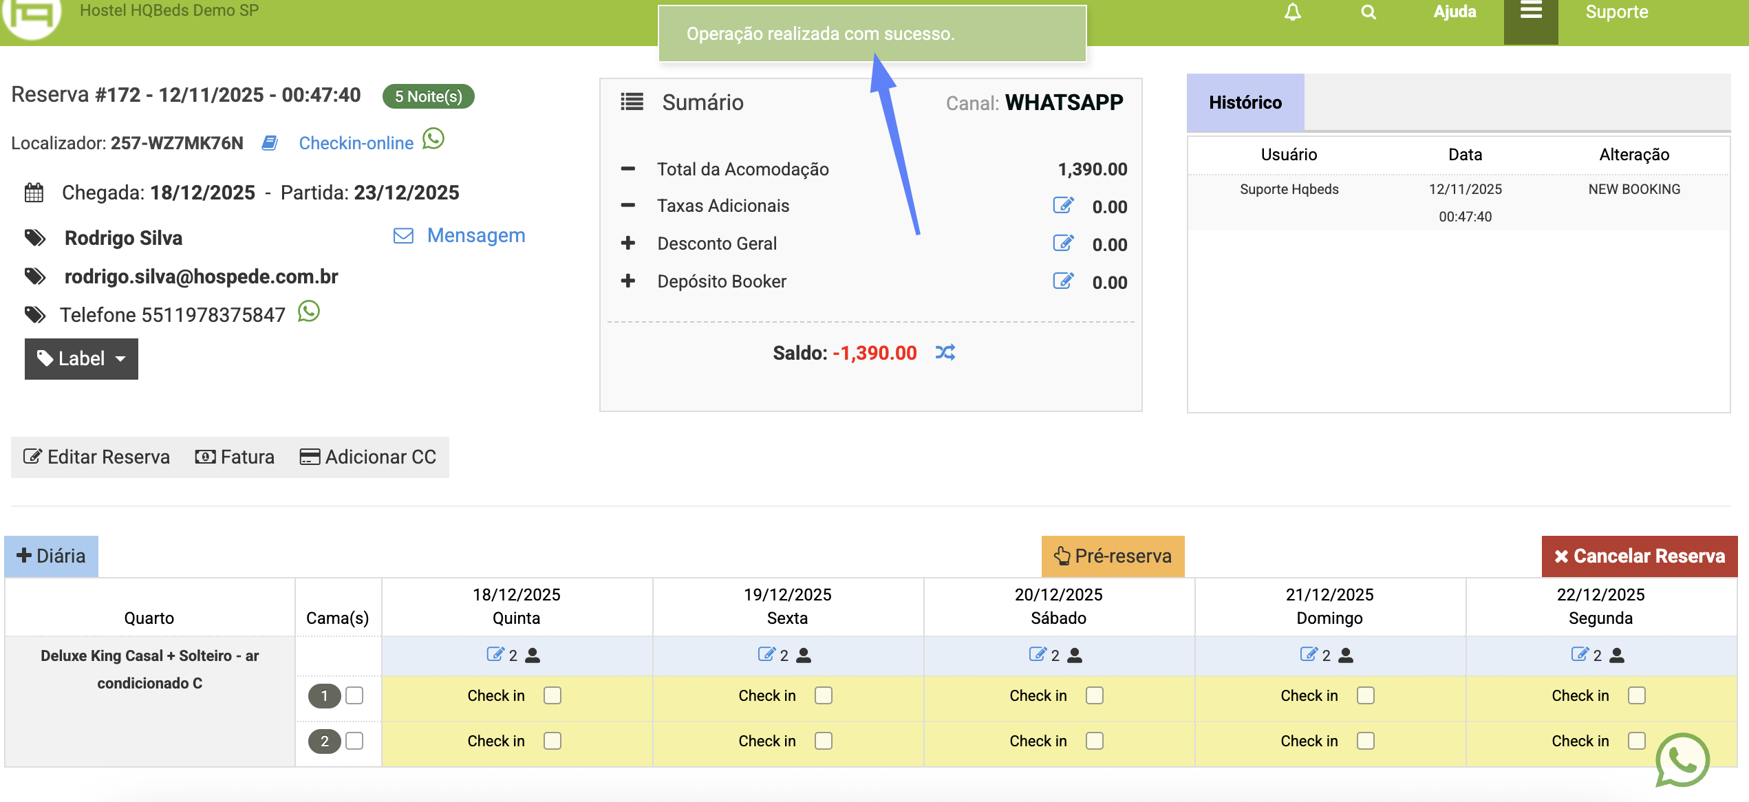Open floating WhatsApp chat bubble
This screenshot has height=802, width=1749.
(1681, 759)
